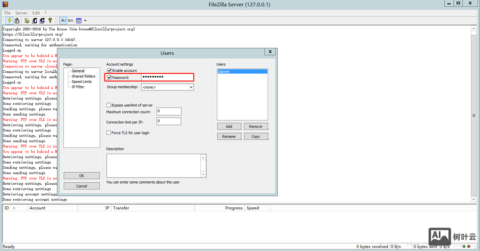The image size is (480, 251).
Task: Open the Group membership dropdown
Action: [x=167, y=87]
